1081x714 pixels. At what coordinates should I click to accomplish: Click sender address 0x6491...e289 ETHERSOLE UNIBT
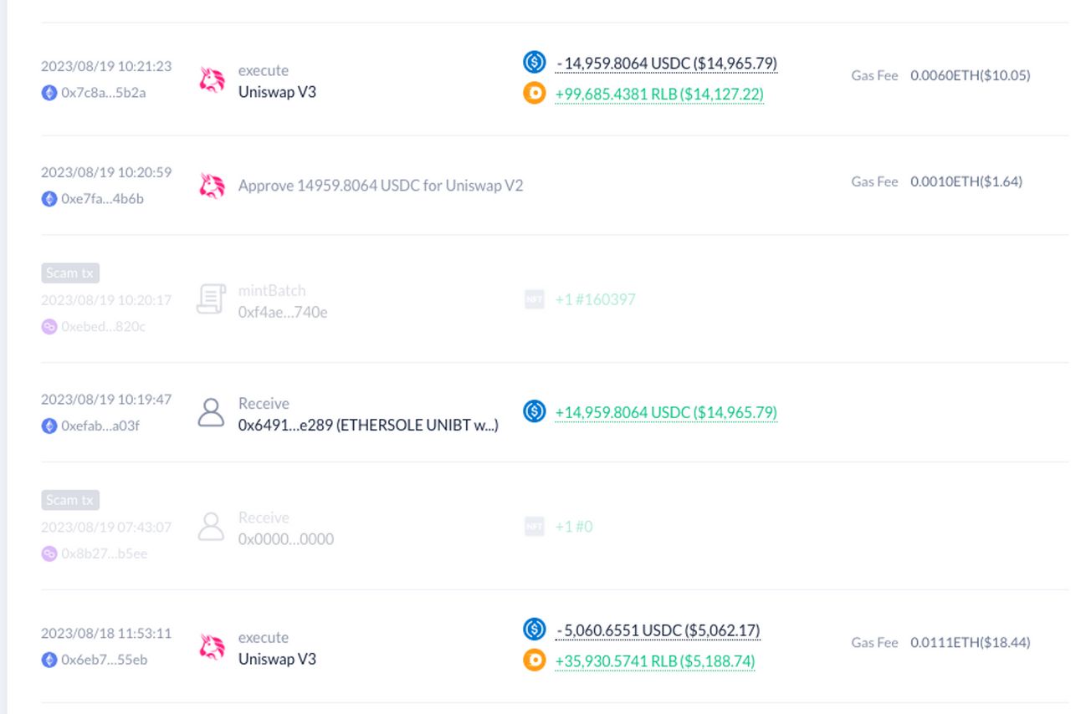pos(368,425)
